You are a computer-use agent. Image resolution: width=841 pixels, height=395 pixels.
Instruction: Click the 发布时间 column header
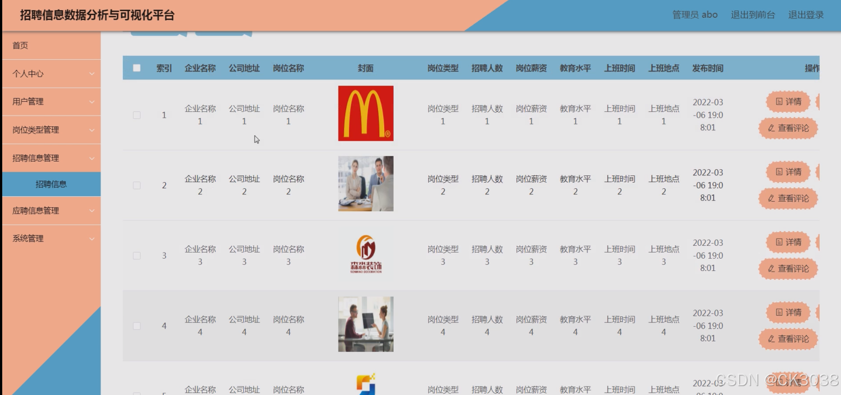click(708, 68)
